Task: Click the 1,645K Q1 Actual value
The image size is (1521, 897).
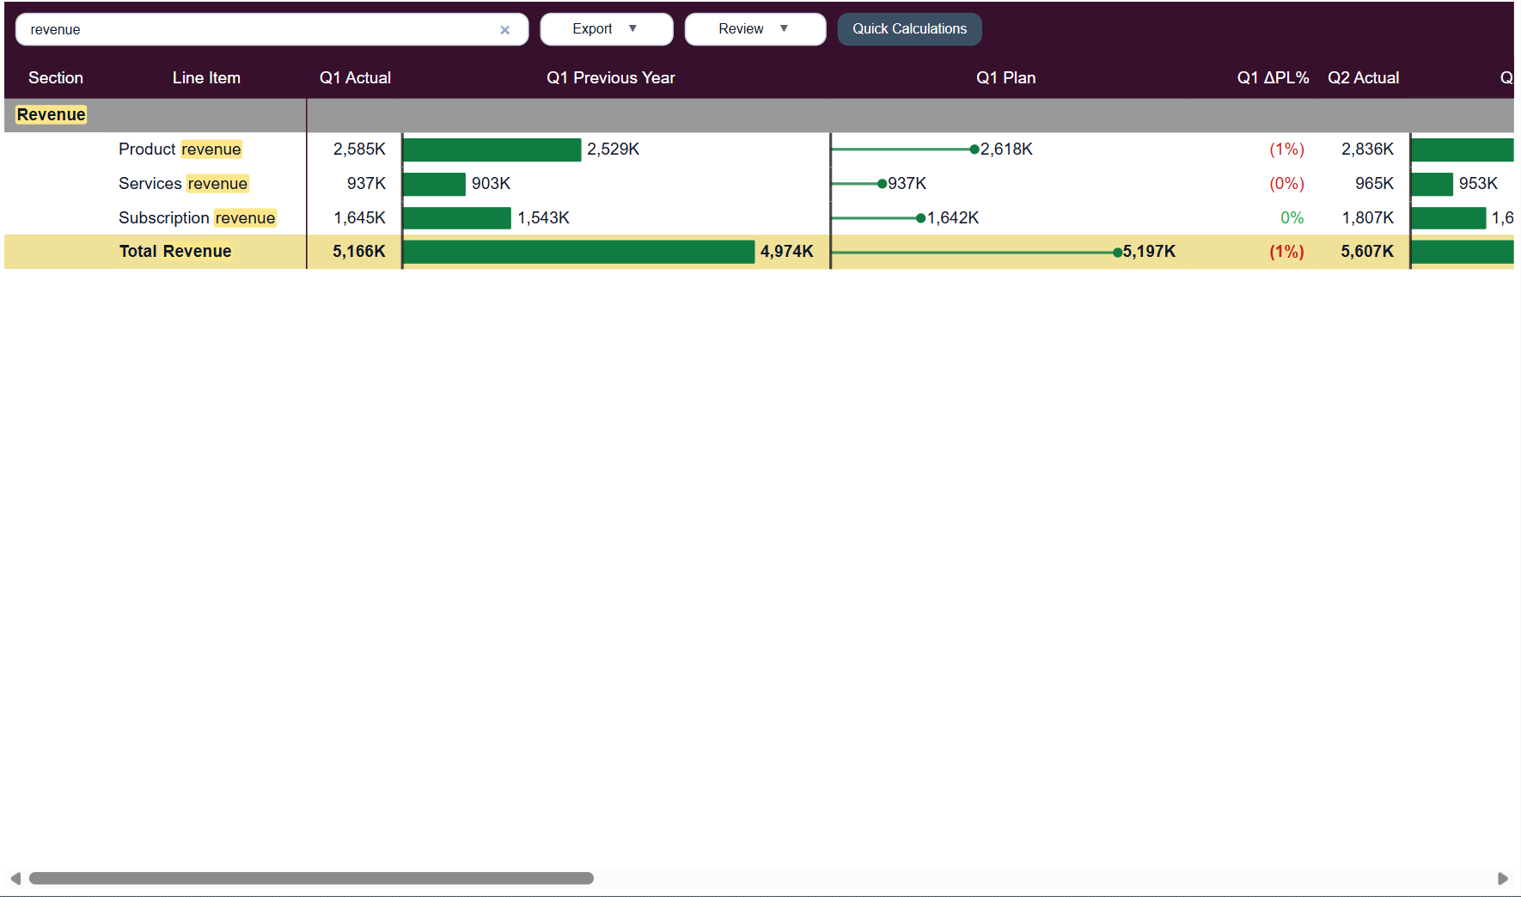Action: tap(359, 218)
